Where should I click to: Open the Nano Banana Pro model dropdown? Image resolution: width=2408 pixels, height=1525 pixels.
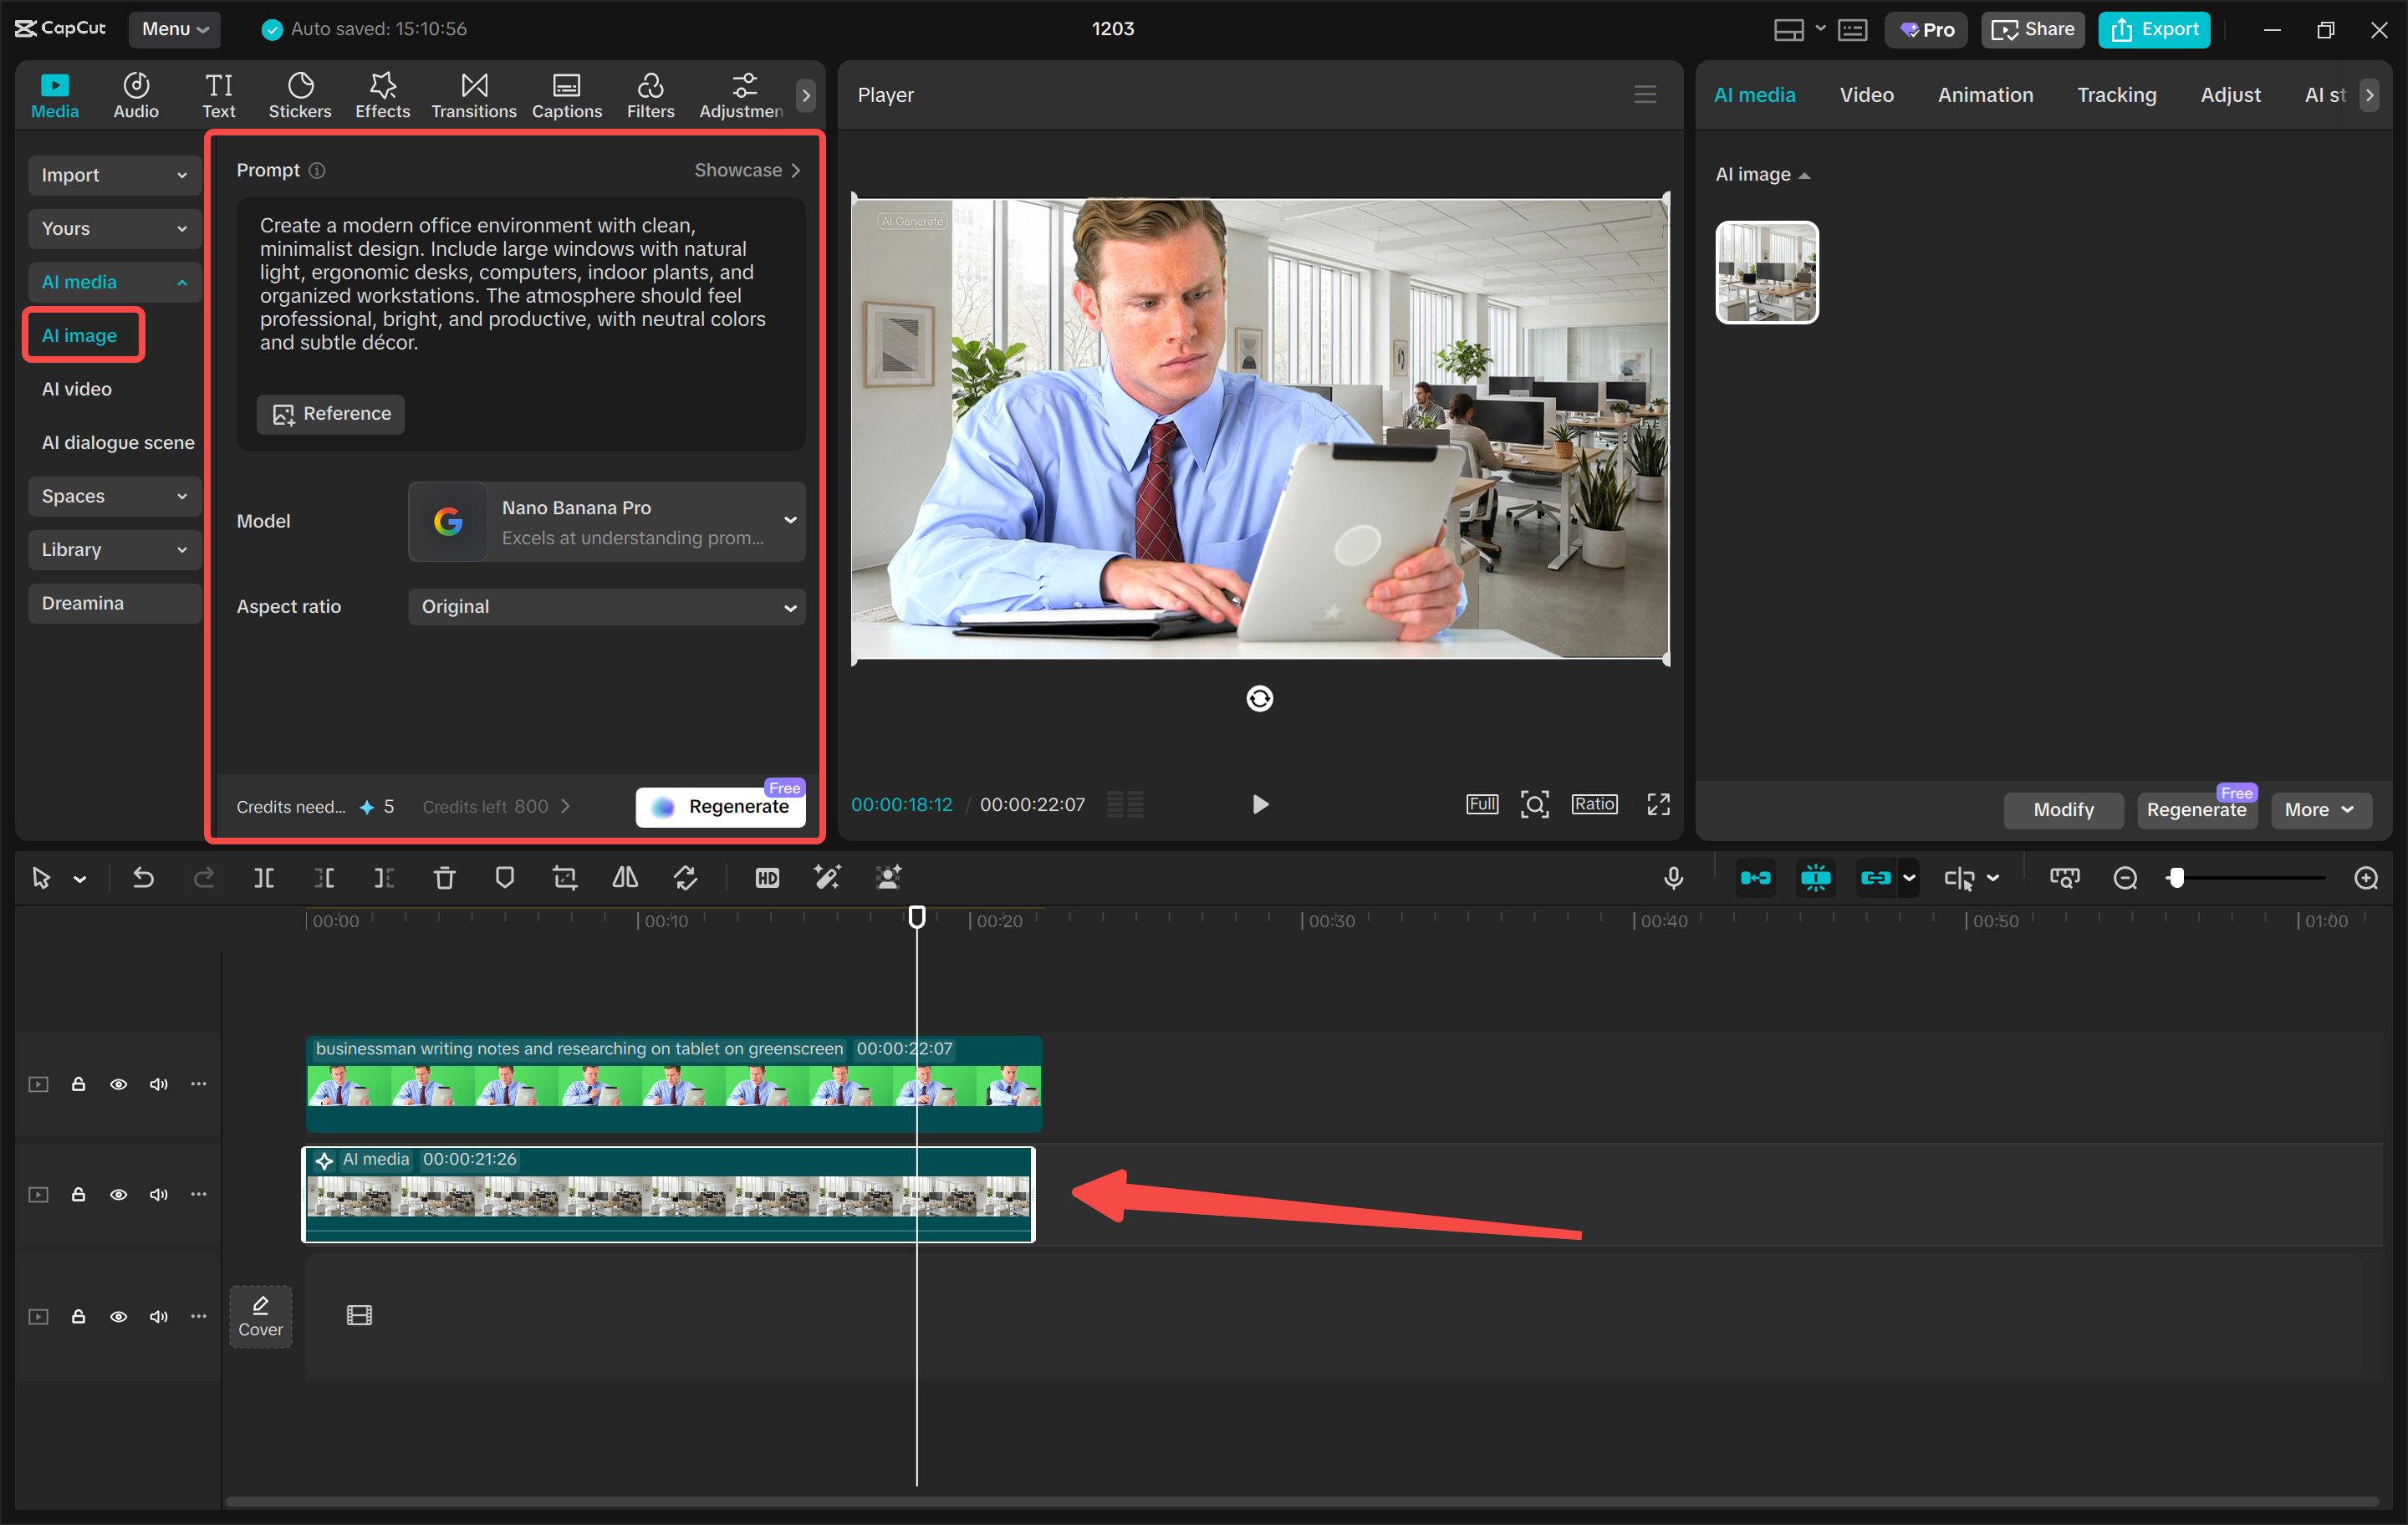point(606,521)
